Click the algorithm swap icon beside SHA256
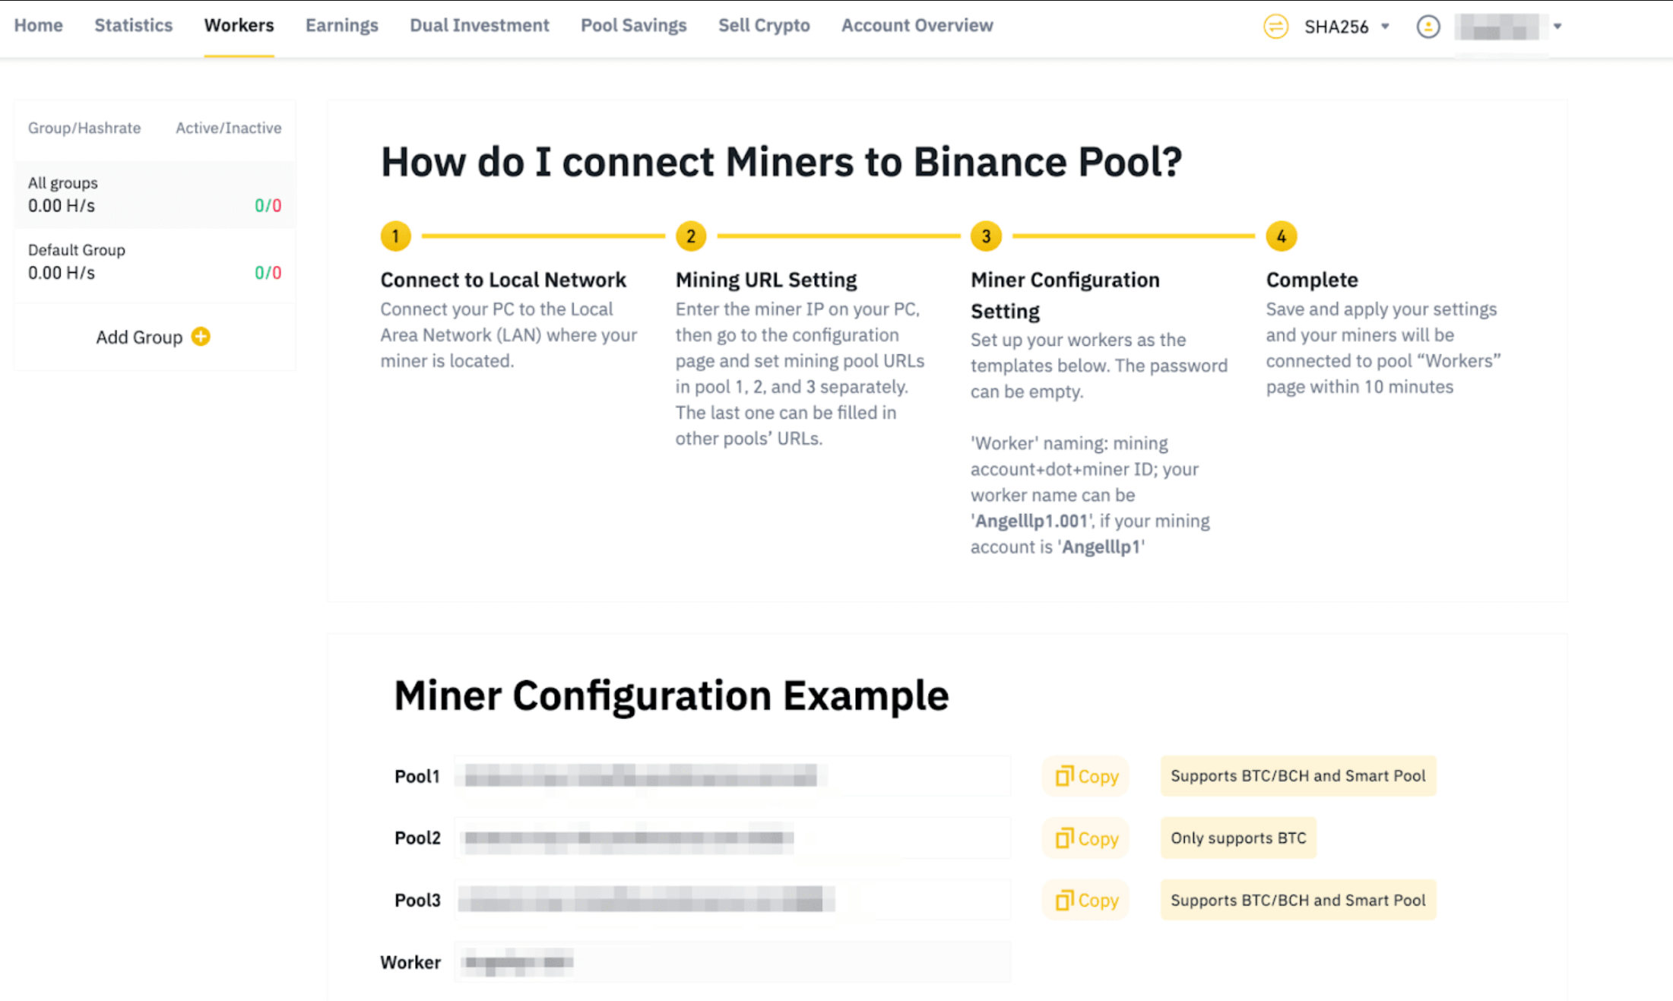This screenshot has width=1673, height=1001. [1275, 27]
